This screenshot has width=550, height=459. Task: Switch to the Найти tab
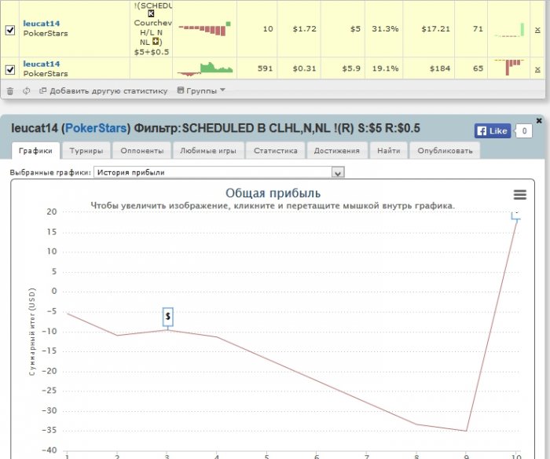389,151
